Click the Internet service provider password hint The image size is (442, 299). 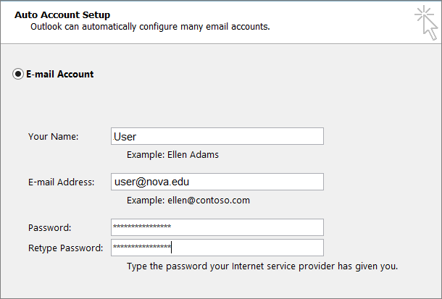pos(262,266)
